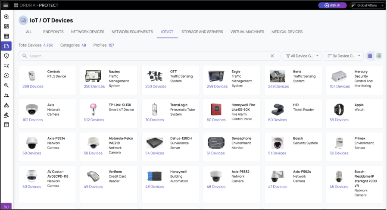The width and height of the screenshot is (387, 210).
Task: Click the SU user avatar badge
Action: 6,206
